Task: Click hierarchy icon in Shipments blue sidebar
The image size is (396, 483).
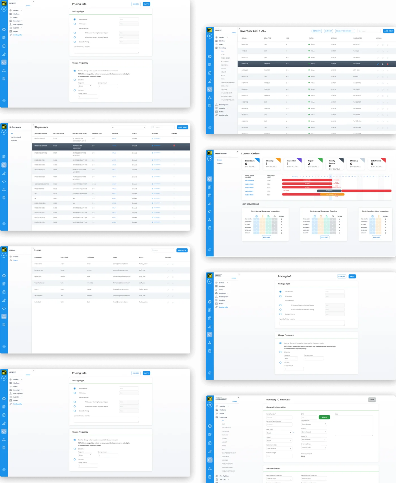Action: pos(4,190)
